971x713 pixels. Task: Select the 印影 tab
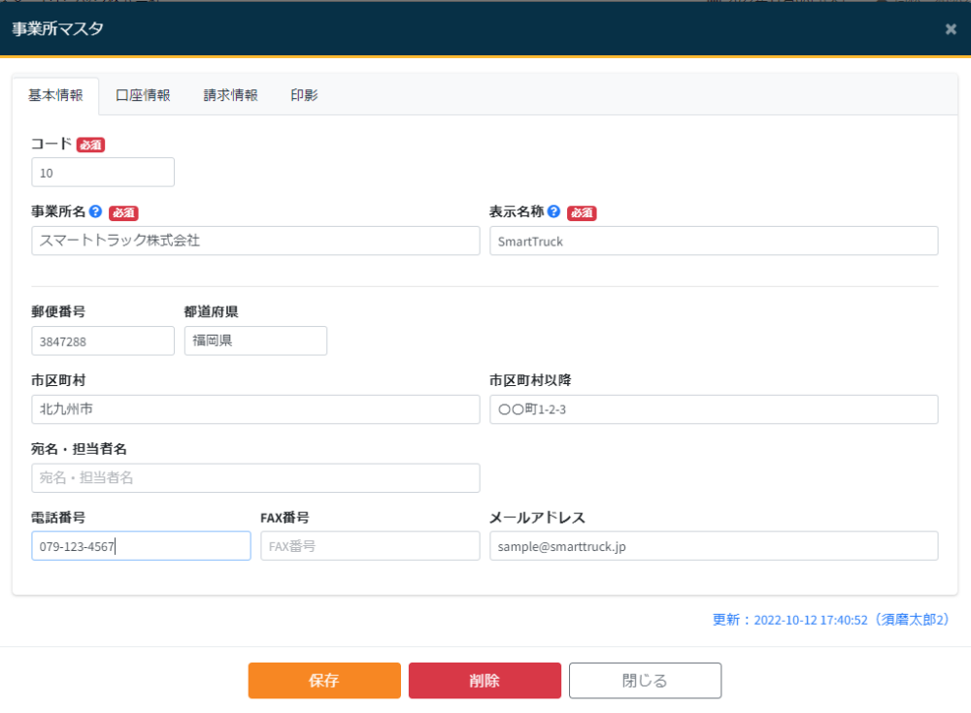(304, 94)
